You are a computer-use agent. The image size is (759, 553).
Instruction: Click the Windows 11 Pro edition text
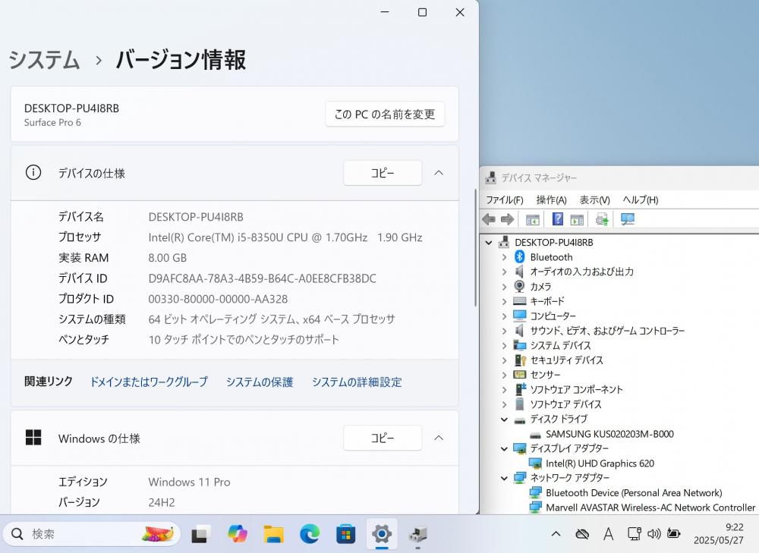click(x=189, y=482)
